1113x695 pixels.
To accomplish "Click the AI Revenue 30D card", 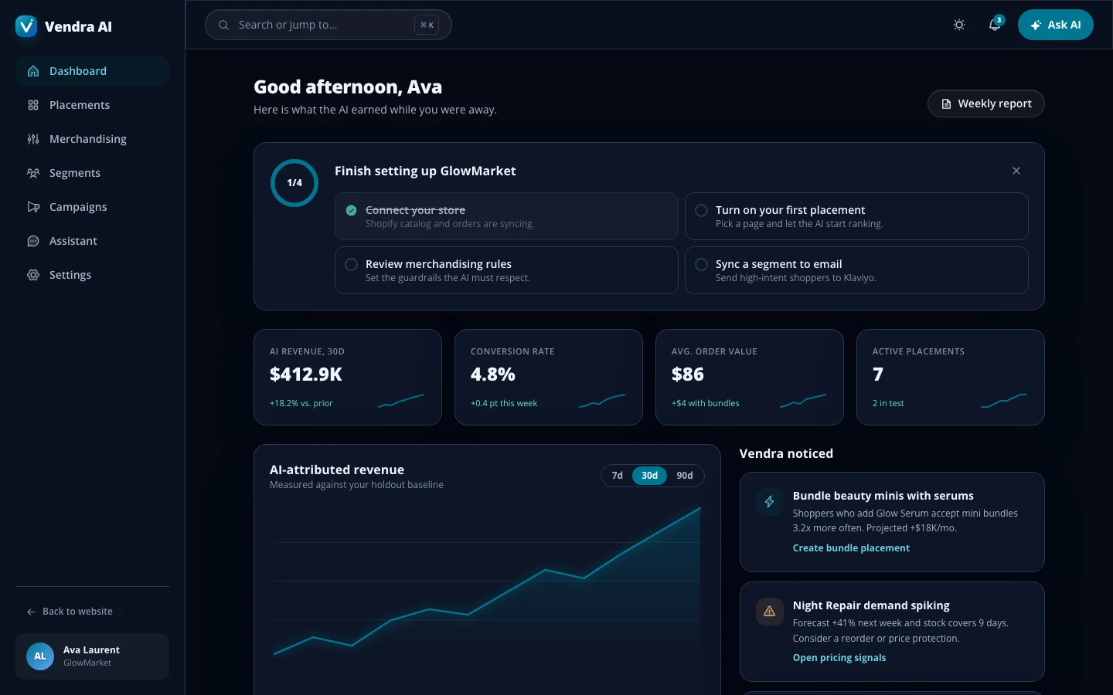I will (348, 378).
